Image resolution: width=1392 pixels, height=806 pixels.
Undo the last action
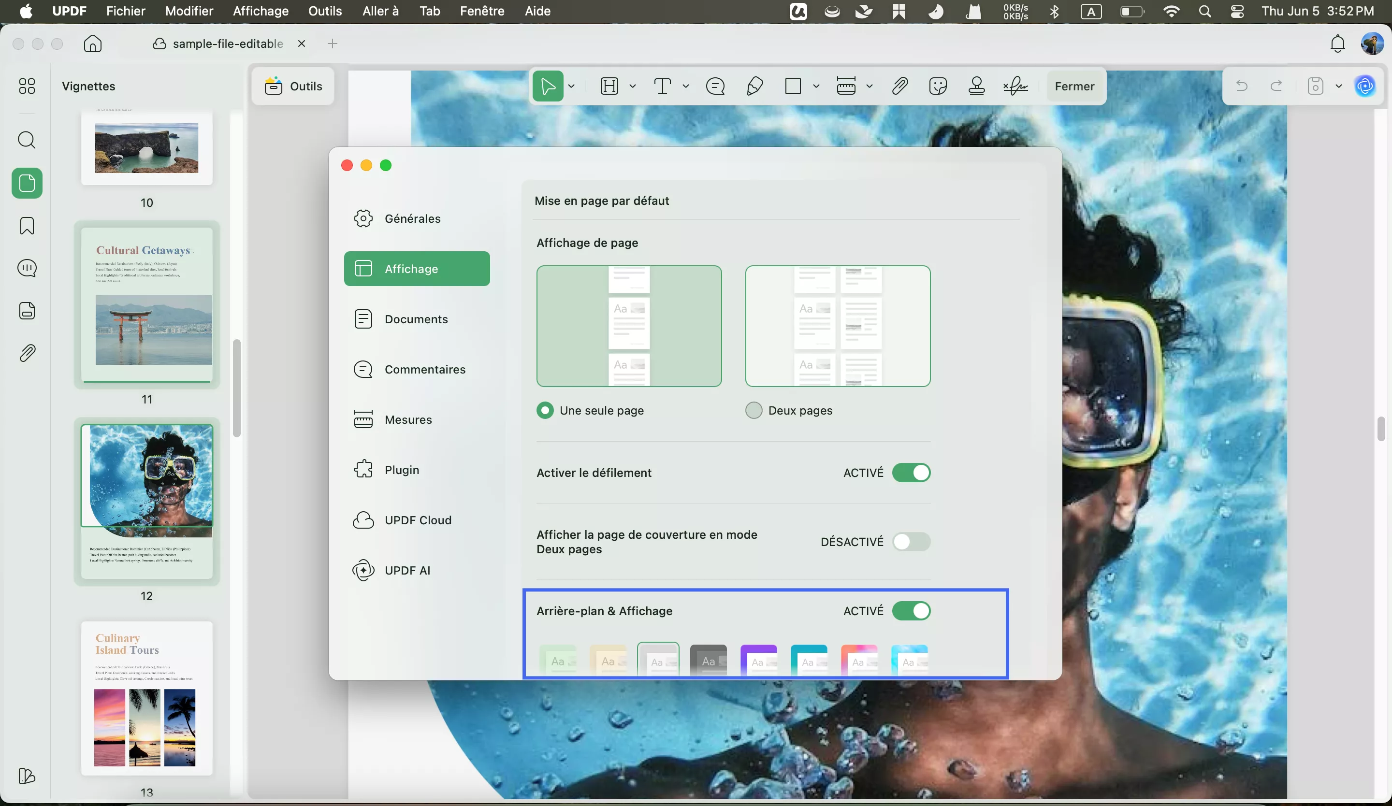[1242, 86]
